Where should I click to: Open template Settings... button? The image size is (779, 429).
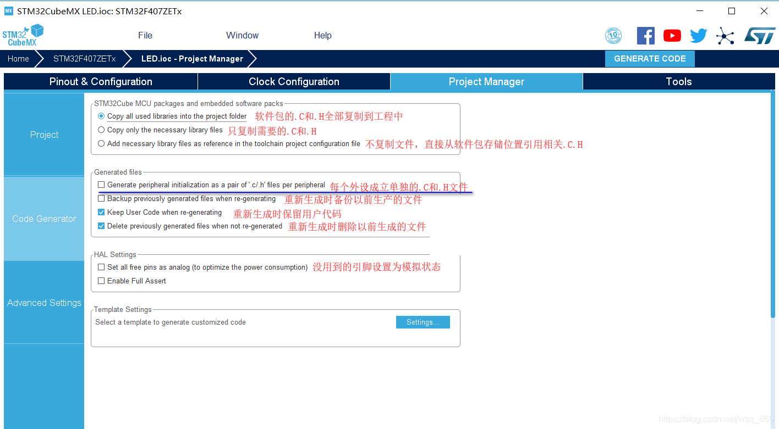point(423,322)
